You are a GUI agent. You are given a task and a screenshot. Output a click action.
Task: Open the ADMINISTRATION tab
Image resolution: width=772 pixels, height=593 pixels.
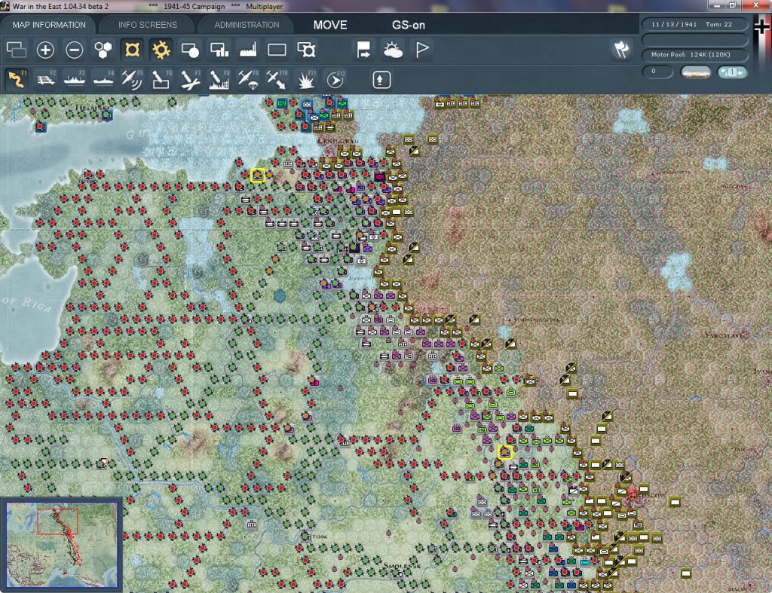tap(247, 25)
